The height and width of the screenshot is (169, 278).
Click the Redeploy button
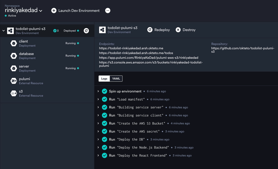(x=159, y=30)
